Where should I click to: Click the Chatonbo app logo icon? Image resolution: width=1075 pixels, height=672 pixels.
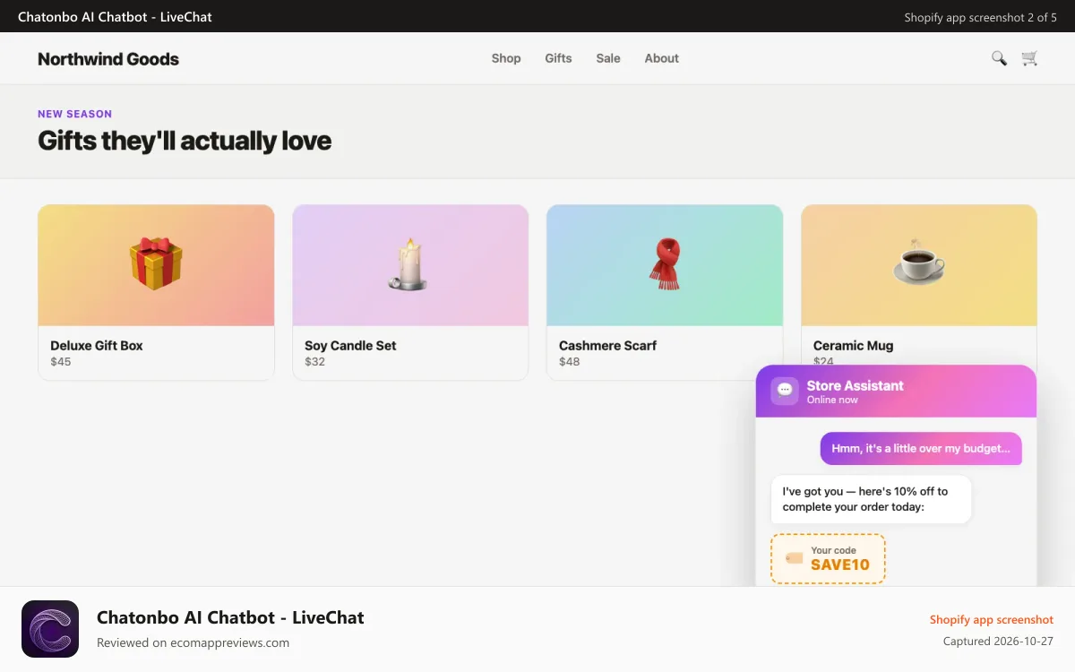50,629
